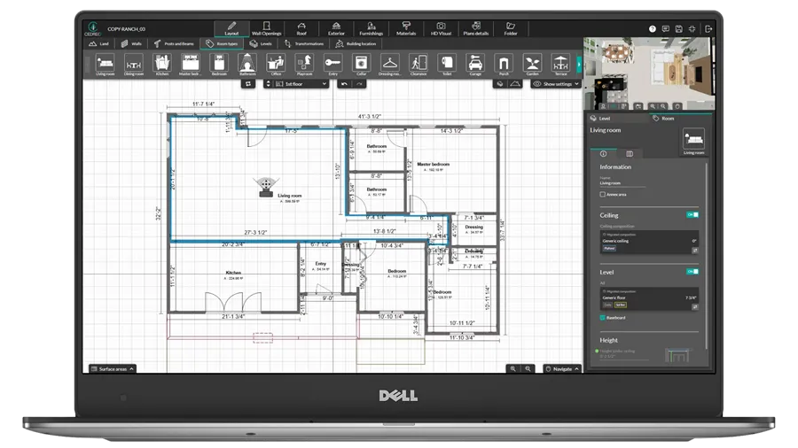Select the Terrace room type icon
This screenshot has width=798, height=448.
pos(561,65)
